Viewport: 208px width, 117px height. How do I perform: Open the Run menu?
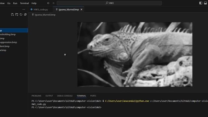click(15, 3)
